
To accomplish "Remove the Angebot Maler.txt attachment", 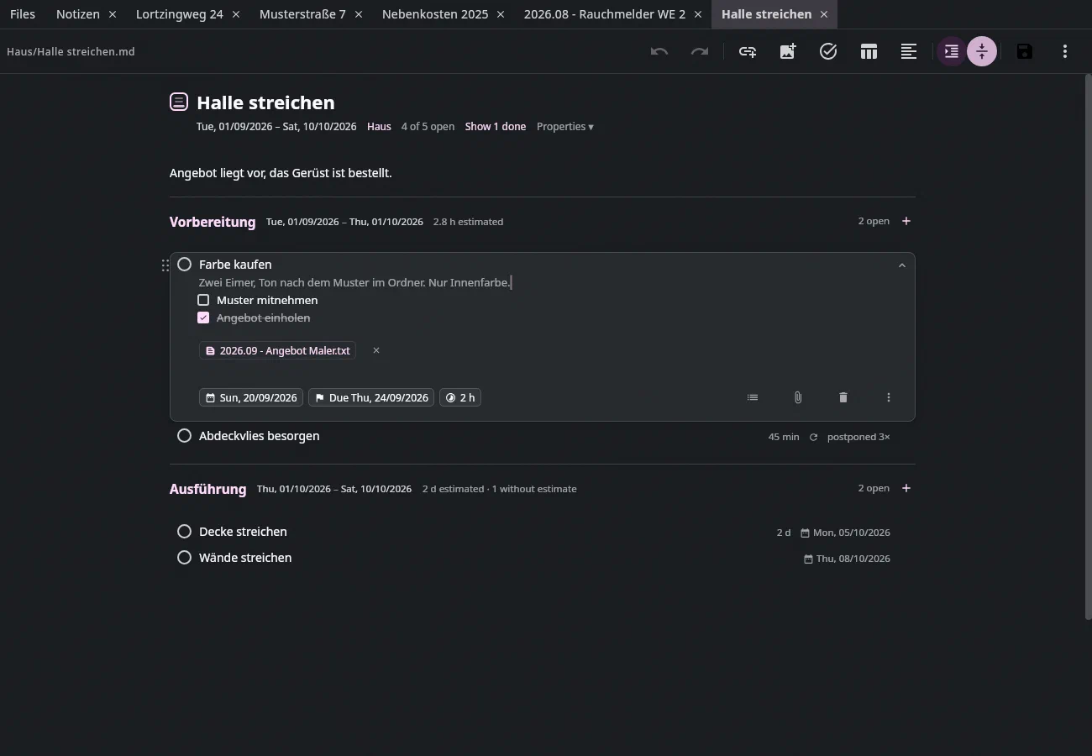I will (376, 350).
